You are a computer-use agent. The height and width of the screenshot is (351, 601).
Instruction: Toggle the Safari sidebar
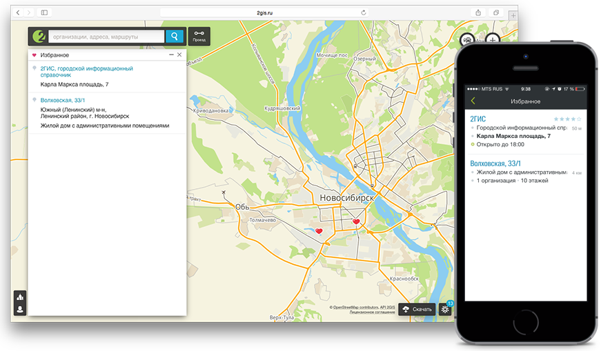click(44, 12)
